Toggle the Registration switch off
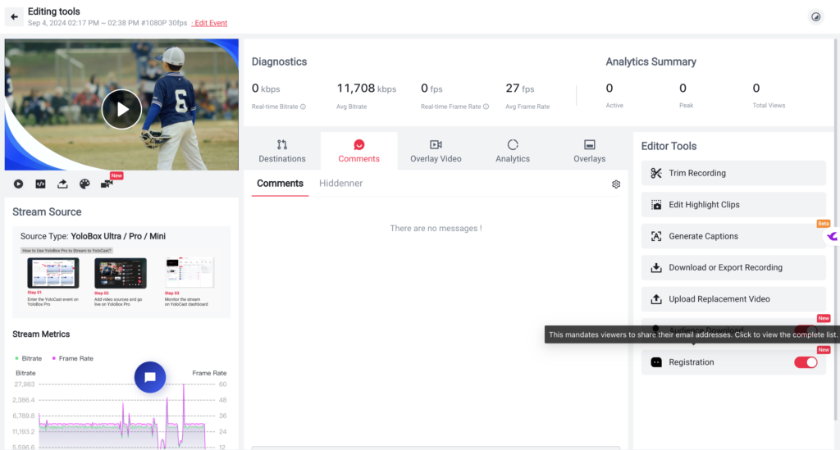This screenshot has width=840, height=450. (806, 362)
